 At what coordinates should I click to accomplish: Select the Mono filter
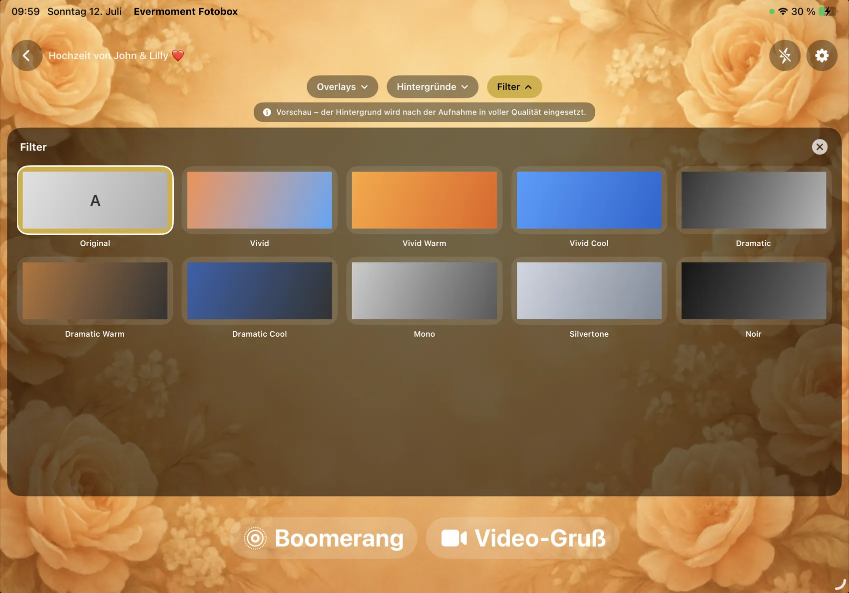[x=424, y=291]
